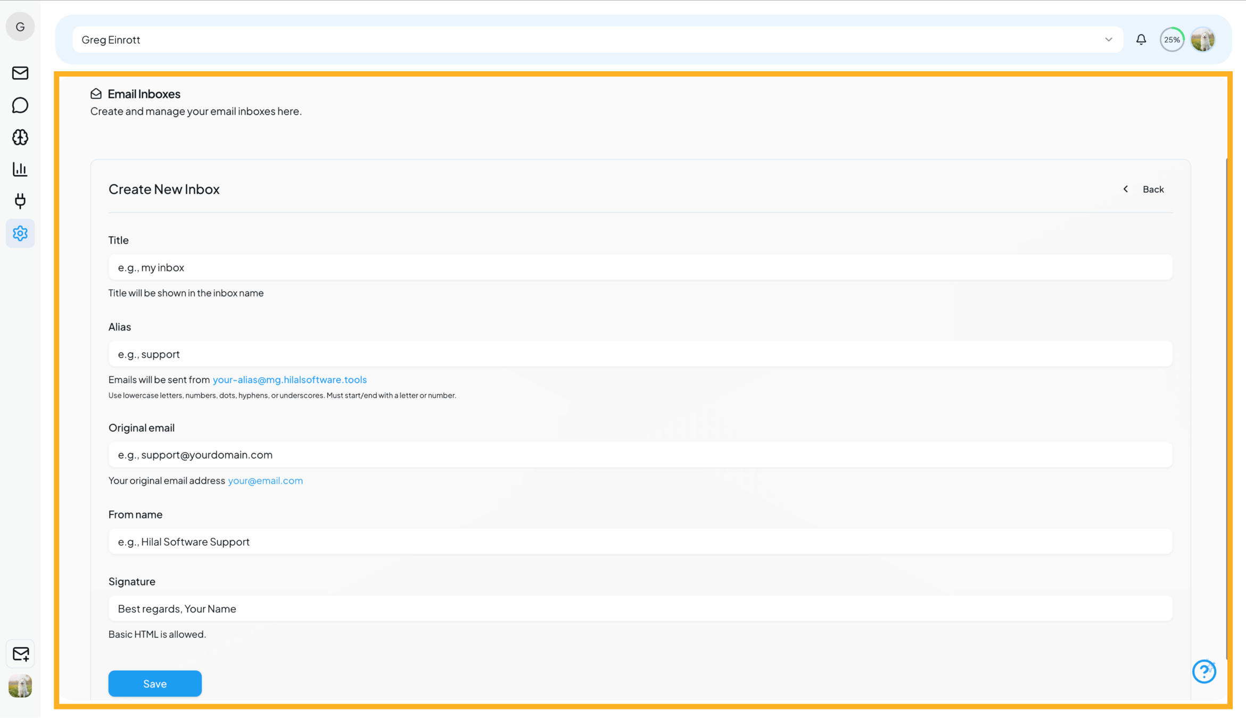This screenshot has width=1246, height=718.
Task: View analytics via the bar chart icon
Action: (x=20, y=169)
